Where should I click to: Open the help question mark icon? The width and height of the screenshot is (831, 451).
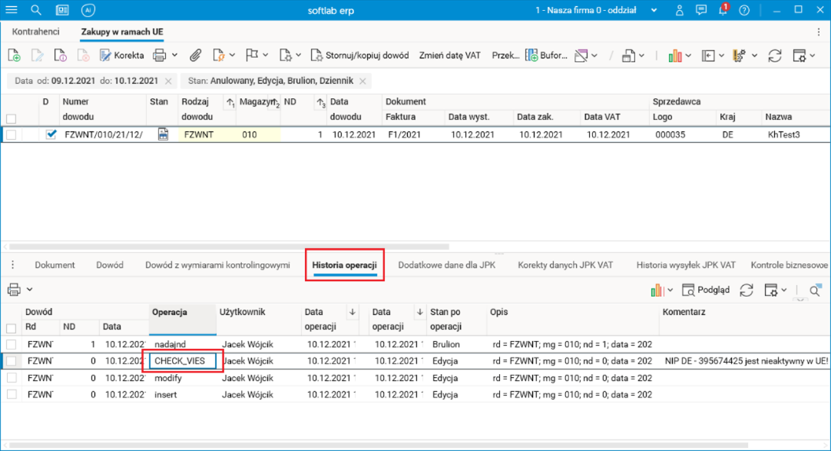pos(743,10)
